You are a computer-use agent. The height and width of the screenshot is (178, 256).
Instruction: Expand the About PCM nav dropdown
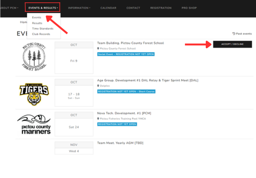[x=9, y=8]
